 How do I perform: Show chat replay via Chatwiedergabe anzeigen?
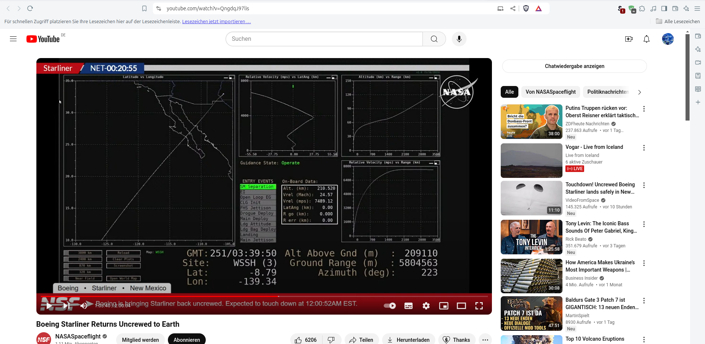574,66
